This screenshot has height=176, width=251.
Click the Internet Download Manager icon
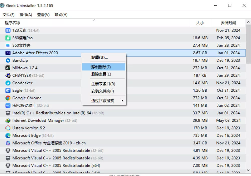point(8,120)
